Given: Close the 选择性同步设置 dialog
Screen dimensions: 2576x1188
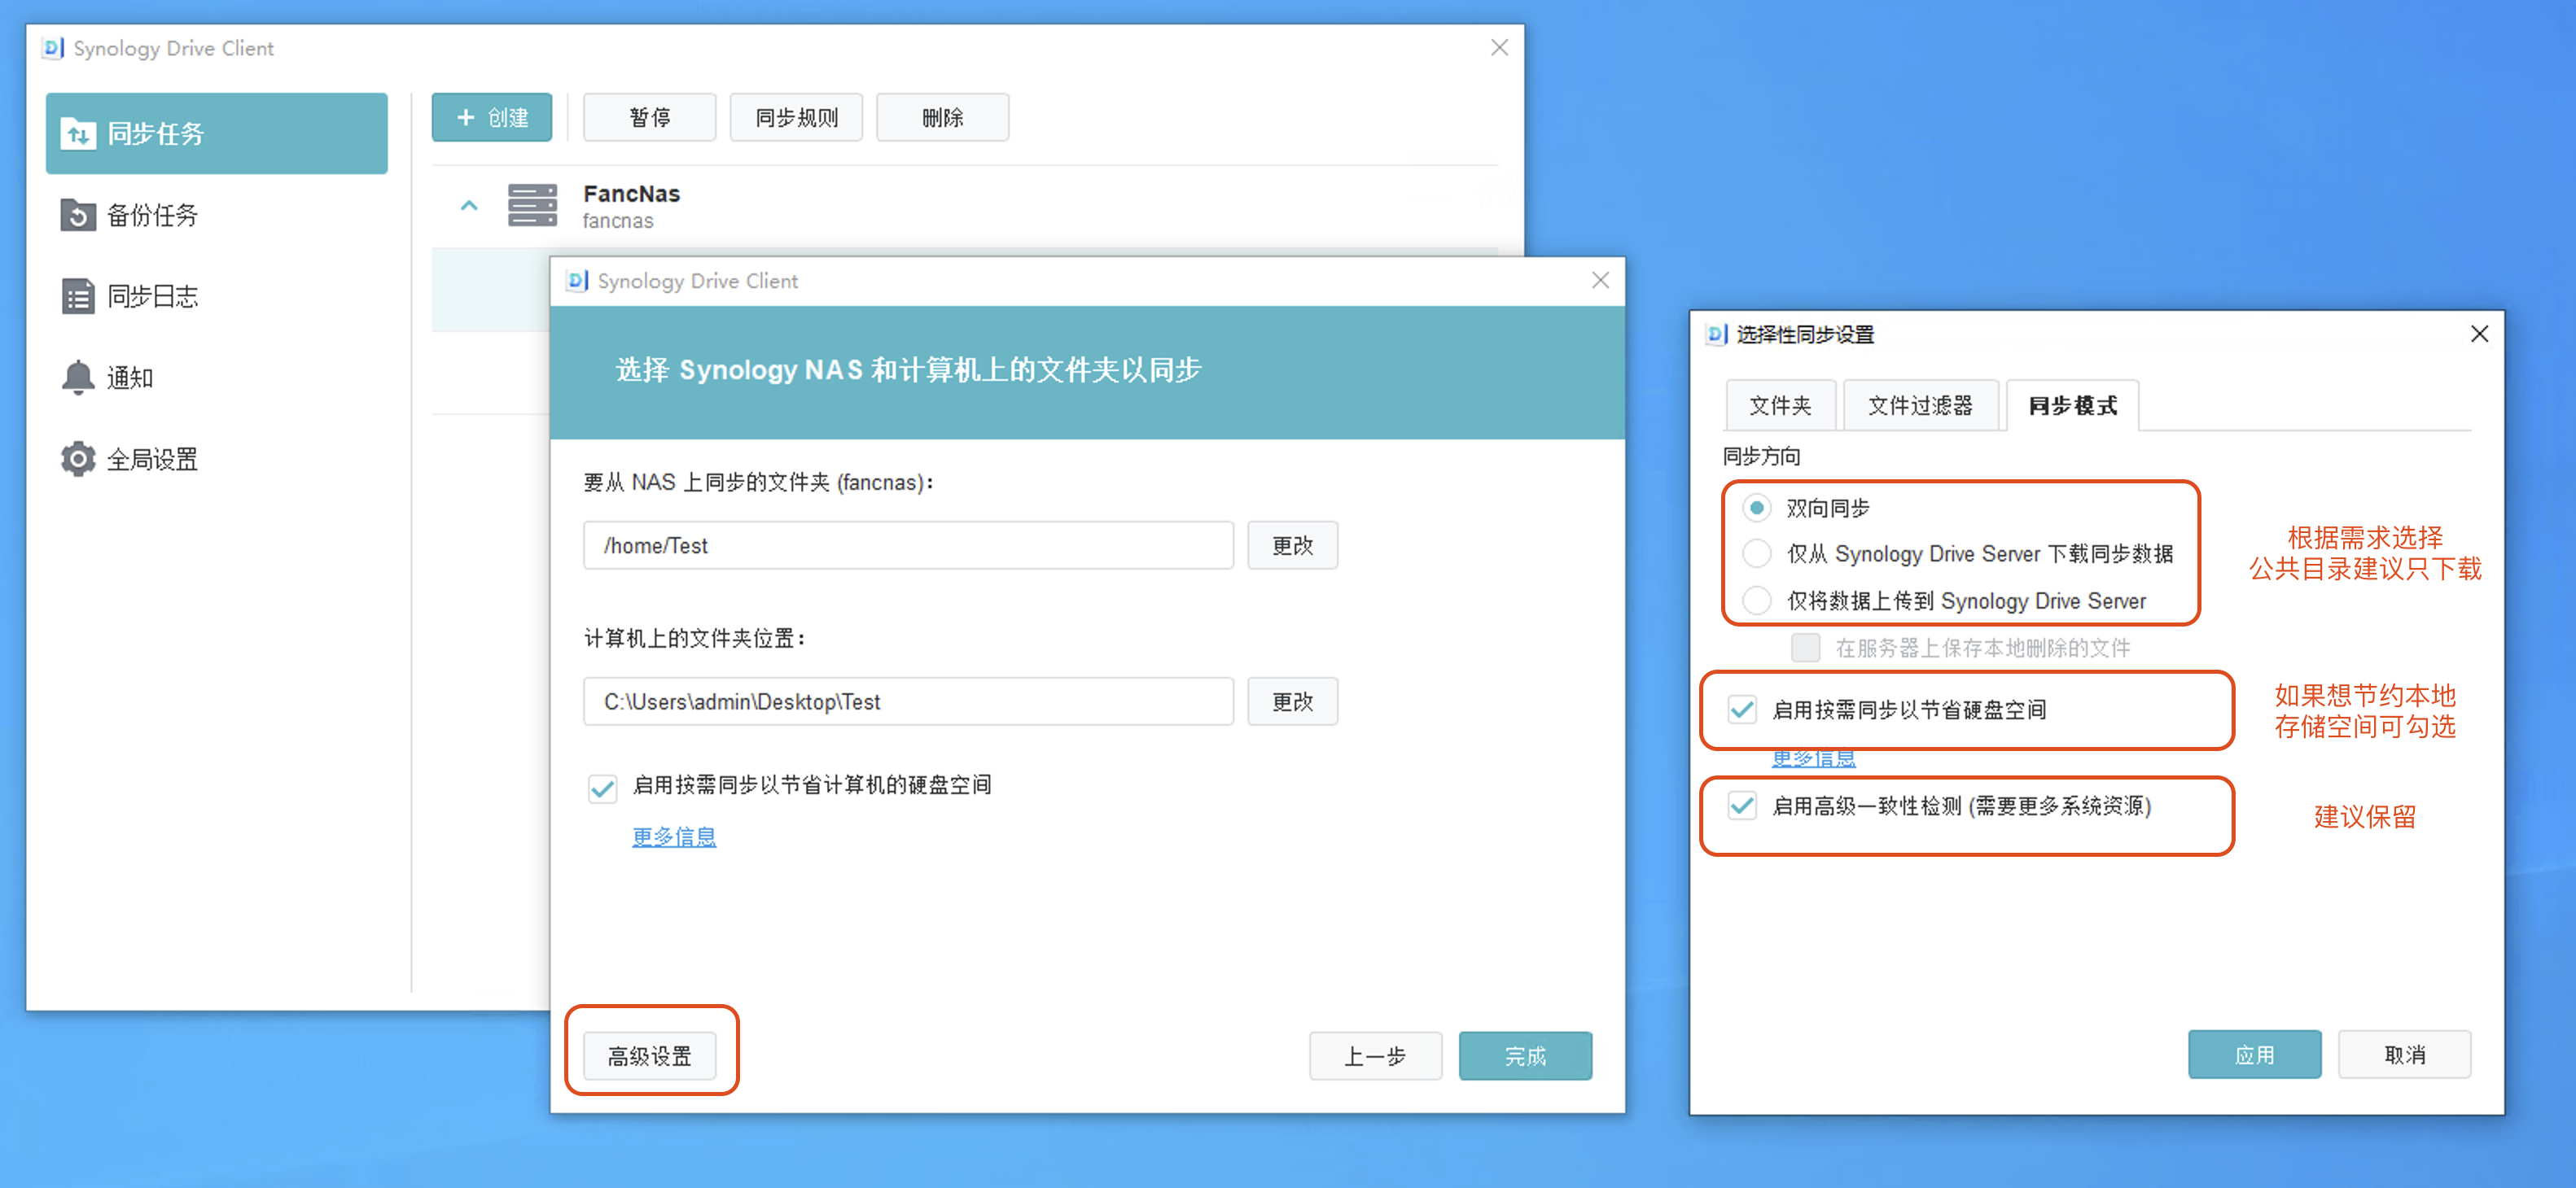Looking at the screenshot, I should 2479,334.
